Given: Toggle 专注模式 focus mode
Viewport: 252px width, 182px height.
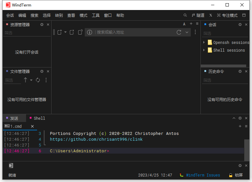Looking at the screenshot, I should pyautogui.click(x=227, y=15).
